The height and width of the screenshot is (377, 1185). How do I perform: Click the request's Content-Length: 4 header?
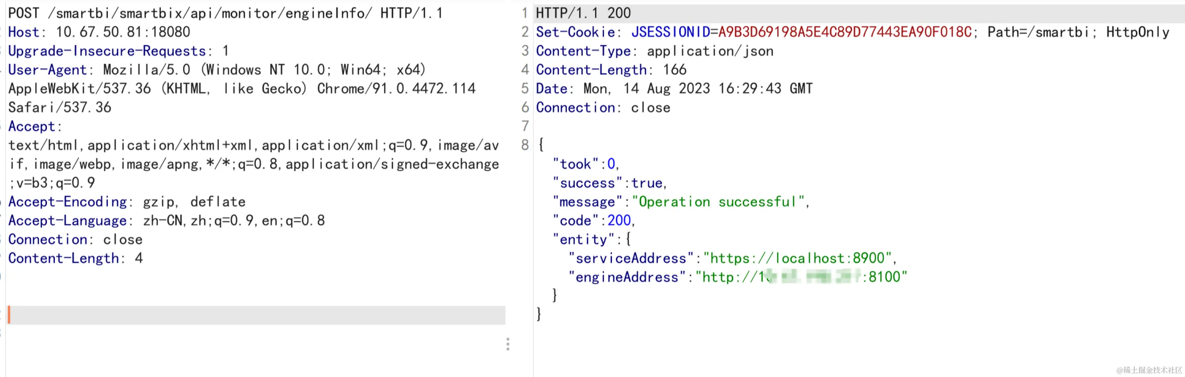75,258
